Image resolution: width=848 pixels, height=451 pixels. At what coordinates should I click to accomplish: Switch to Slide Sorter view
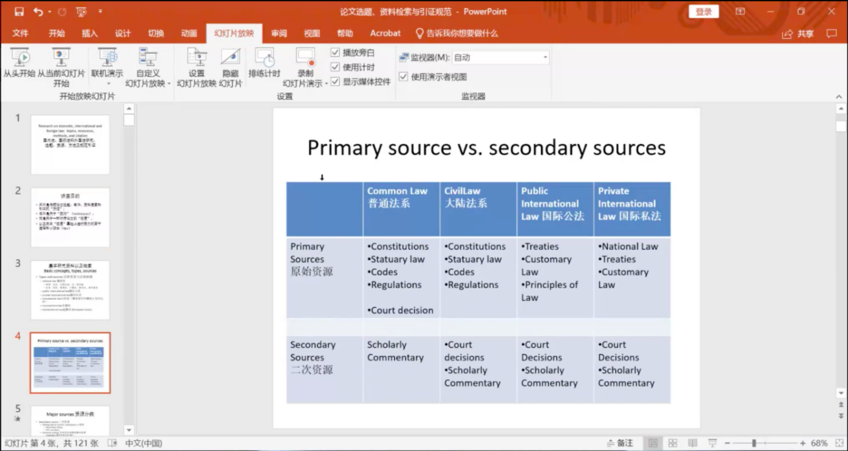pos(673,443)
